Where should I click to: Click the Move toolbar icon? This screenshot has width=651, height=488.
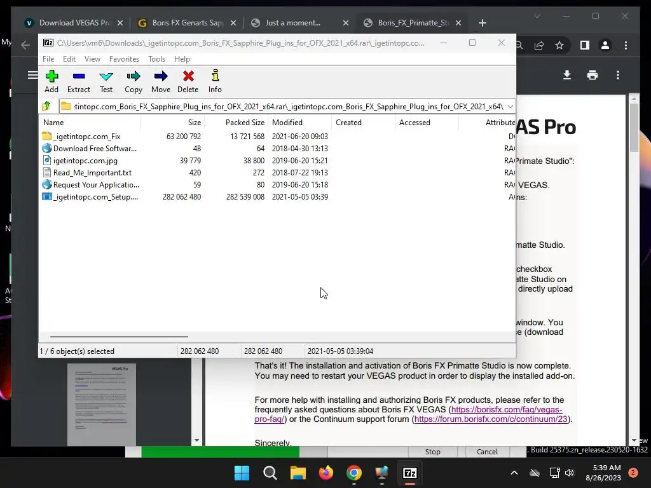(161, 81)
